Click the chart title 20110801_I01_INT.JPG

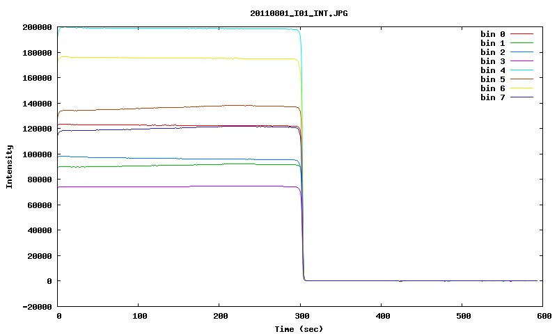pos(299,13)
